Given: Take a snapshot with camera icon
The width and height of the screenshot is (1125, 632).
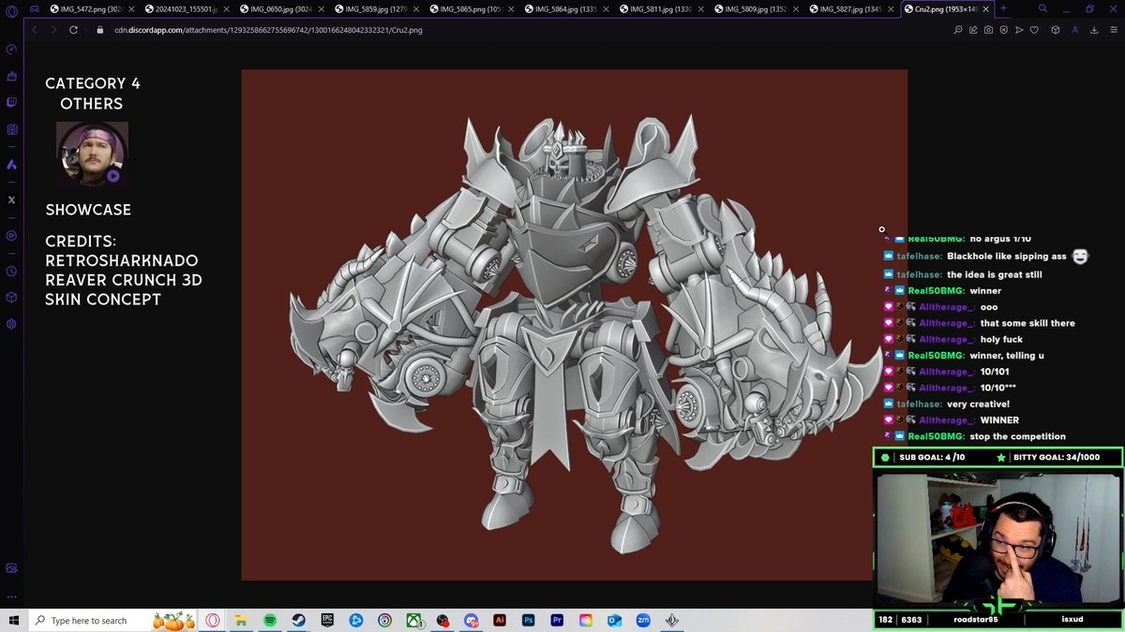Looking at the screenshot, I should pos(988,29).
